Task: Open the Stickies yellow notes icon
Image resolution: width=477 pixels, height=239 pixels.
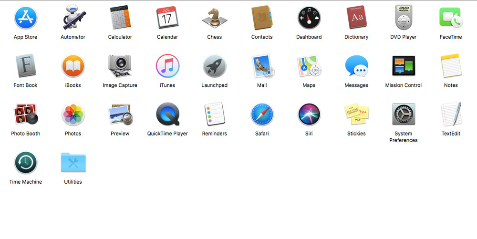Action: pyautogui.click(x=356, y=114)
